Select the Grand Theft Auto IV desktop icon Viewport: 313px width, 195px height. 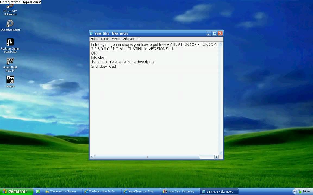coord(10,65)
